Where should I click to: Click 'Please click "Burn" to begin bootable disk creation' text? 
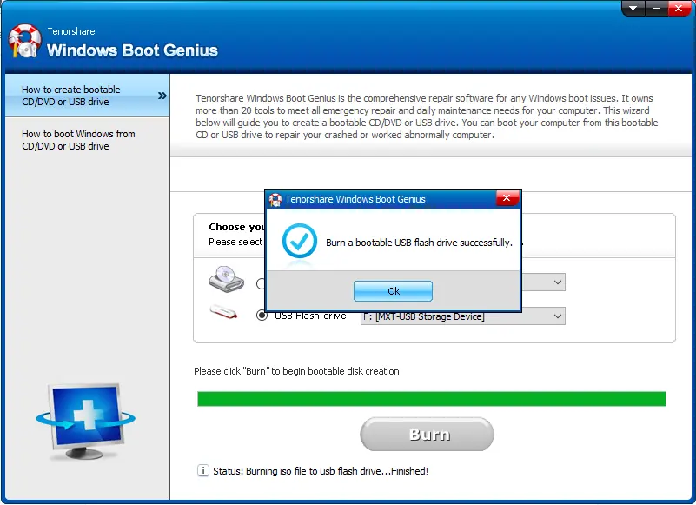point(296,371)
